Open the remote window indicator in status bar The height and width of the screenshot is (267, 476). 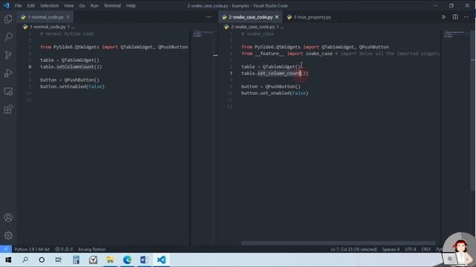[6, 249]
